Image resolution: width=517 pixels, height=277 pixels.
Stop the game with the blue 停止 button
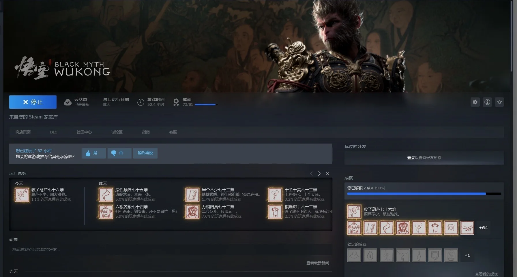tap(33, 102)
